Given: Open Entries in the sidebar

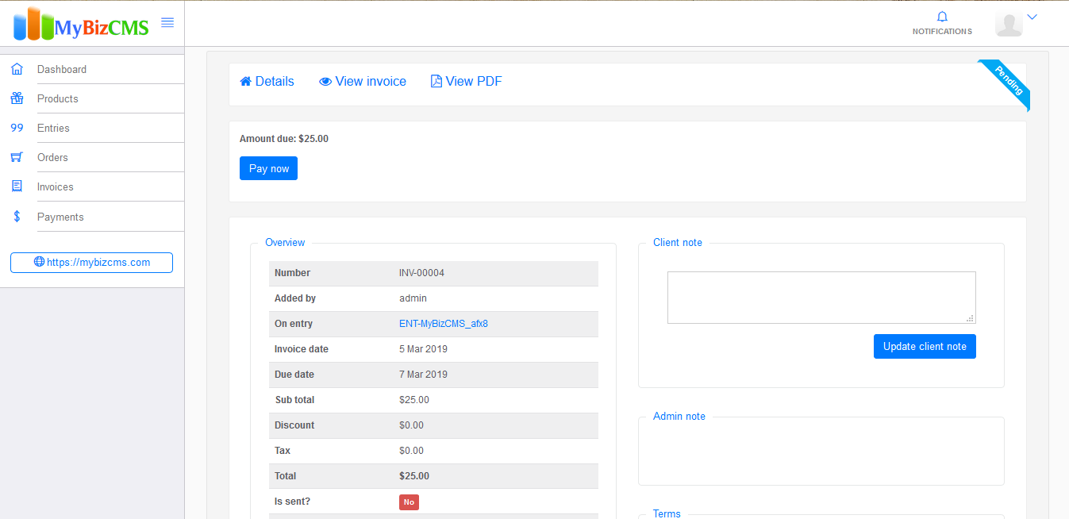Looking at the screenshot, I should 53,128.
